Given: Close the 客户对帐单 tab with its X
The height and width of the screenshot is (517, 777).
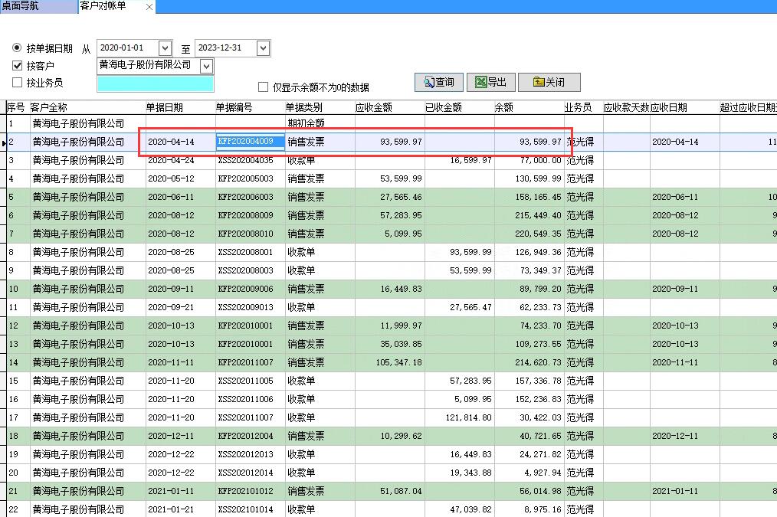Looking at the screenshot, I should tap(148, 7).
